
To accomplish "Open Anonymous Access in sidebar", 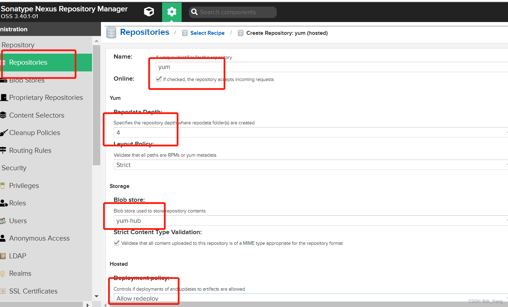I will [x=39, y=238].
